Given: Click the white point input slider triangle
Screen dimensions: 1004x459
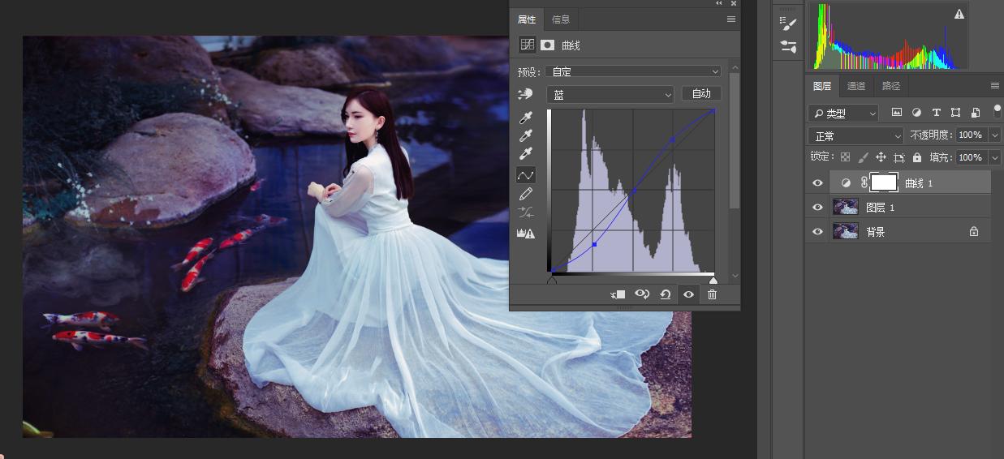Looking at the screenshot, I should click(x=713, y=280).
